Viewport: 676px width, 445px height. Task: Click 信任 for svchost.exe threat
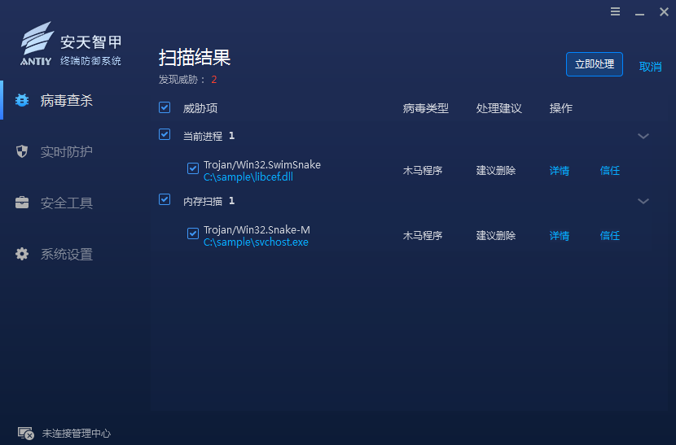point(609,236)
